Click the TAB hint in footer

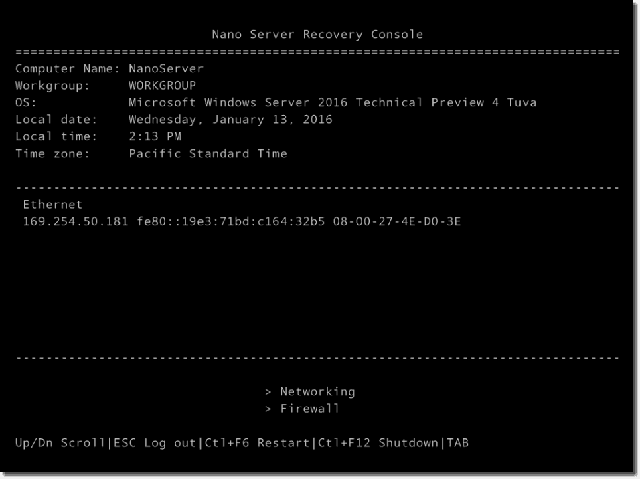(x=457, y=442)
